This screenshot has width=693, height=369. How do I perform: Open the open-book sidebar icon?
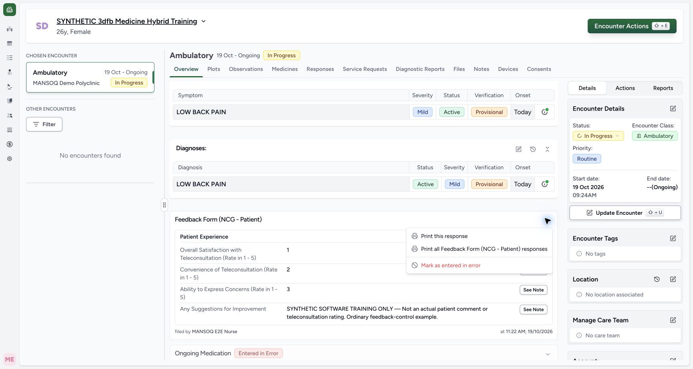click(10, 101)
